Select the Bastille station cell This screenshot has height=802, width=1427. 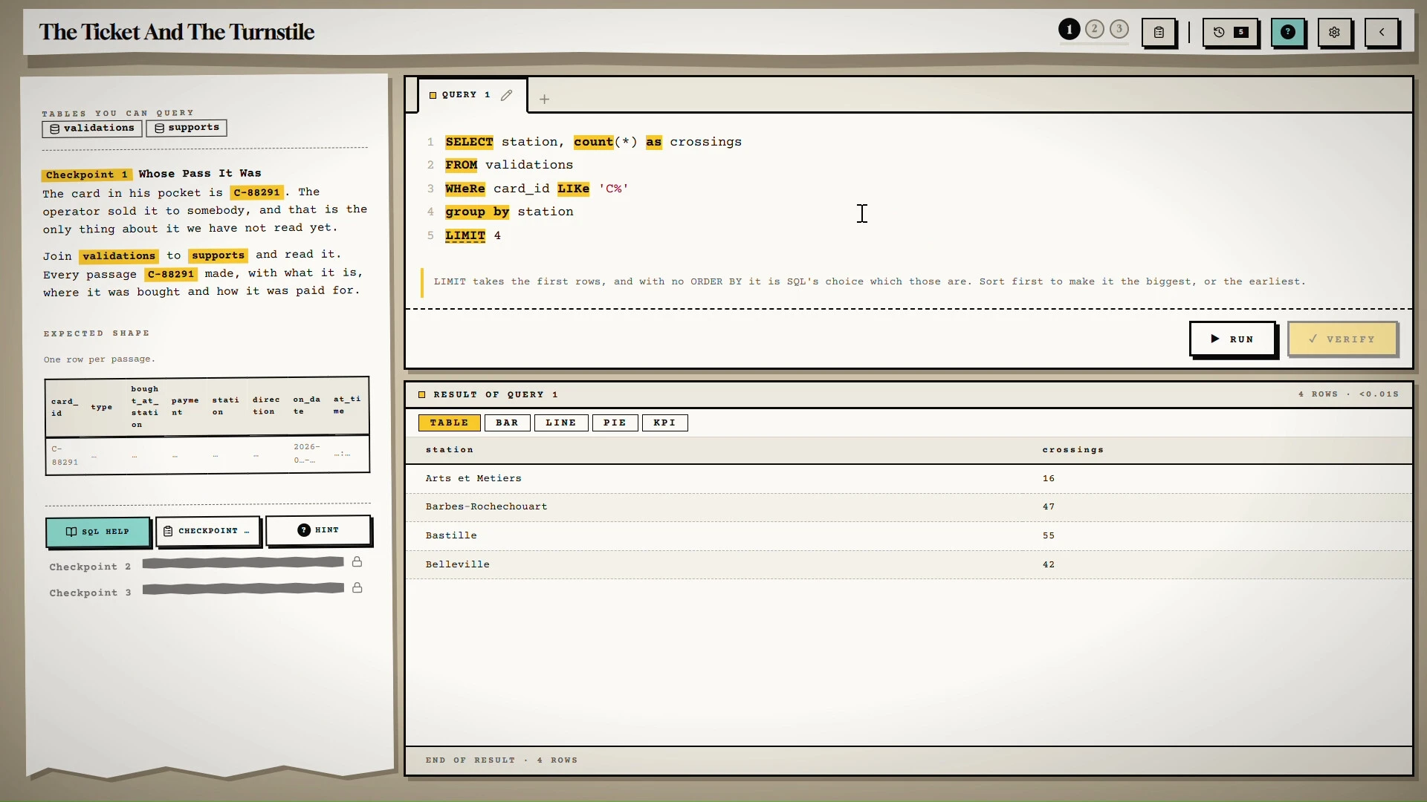[451, 535]
